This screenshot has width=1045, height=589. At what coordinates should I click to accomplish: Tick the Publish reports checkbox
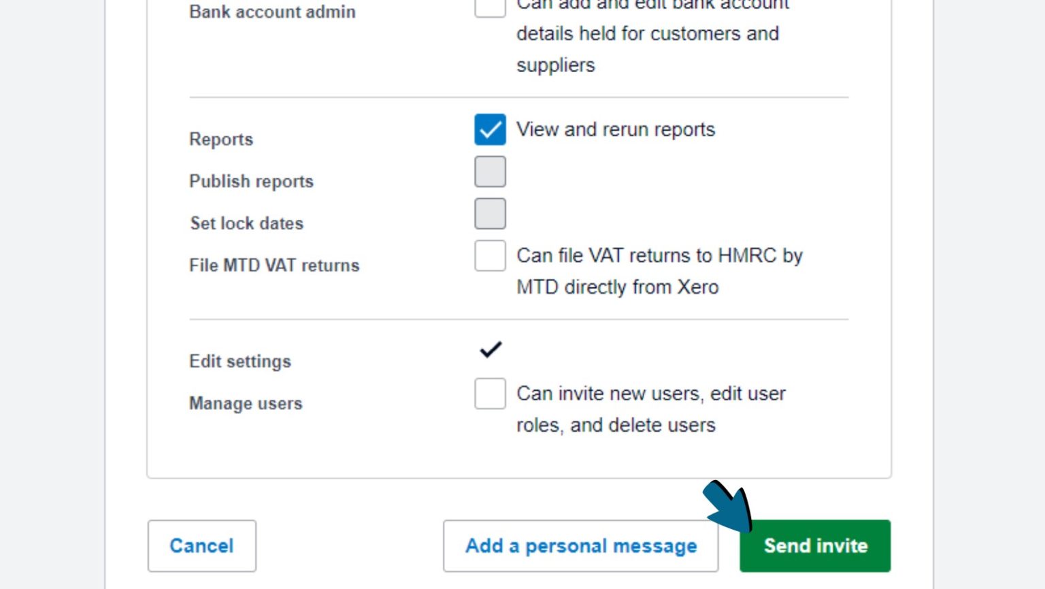pos(490,172)
